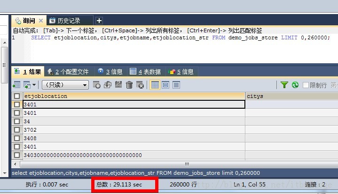Click the green filter funnel icon
Image resolution: width=338 pixels, height=194 pixels.
tap(284, 85)
